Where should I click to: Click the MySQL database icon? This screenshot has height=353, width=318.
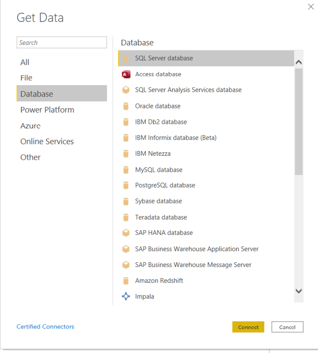click(x=126, y=170)
